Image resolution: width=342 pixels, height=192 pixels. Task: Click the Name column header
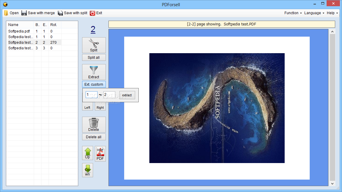20,25
